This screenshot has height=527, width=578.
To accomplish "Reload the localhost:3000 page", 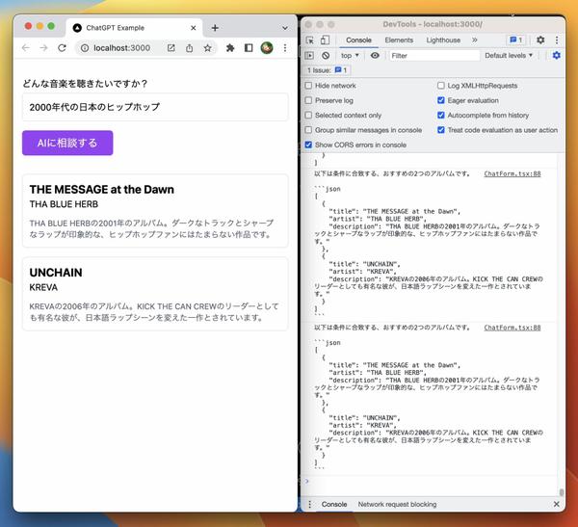I will pos(62,48).
